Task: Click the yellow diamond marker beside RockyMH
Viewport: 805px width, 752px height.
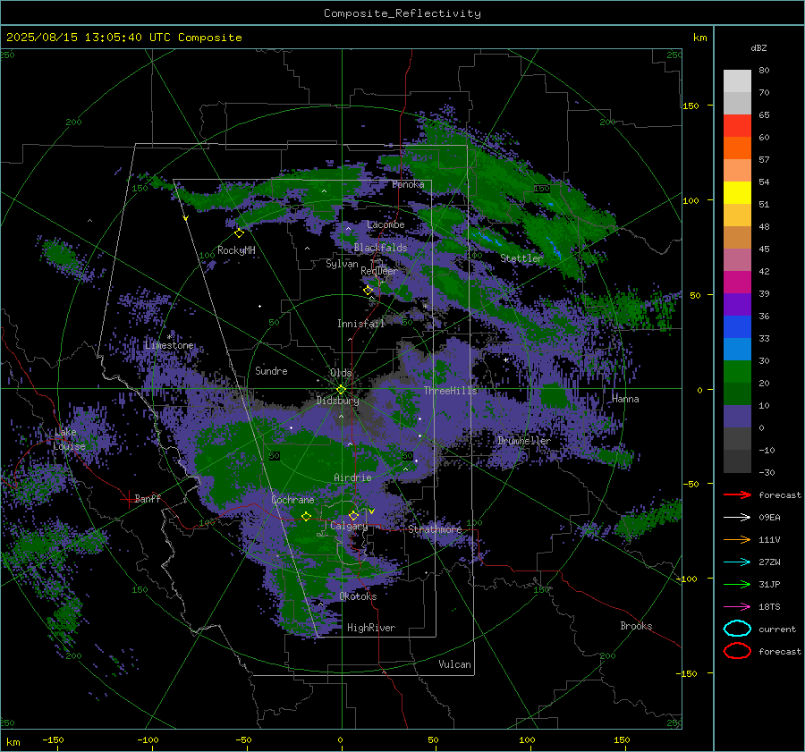Action: [239, 233]
